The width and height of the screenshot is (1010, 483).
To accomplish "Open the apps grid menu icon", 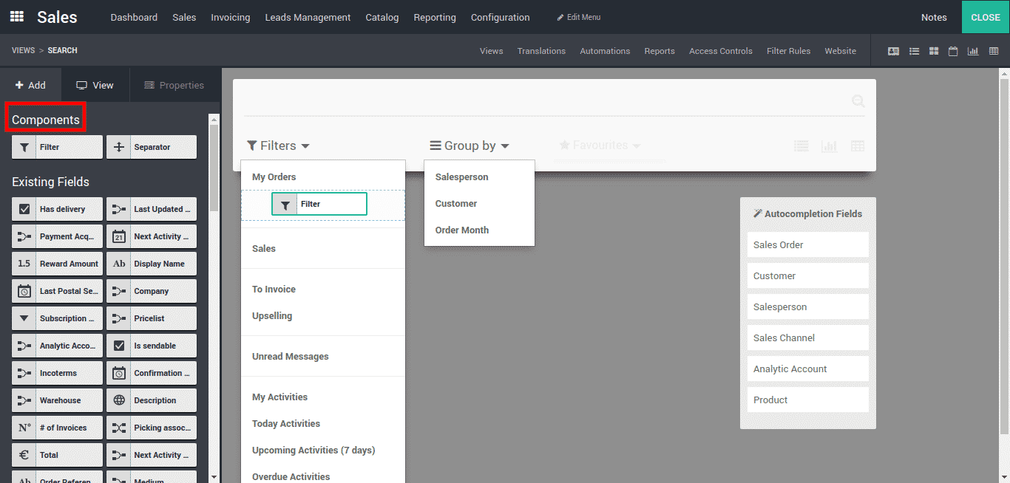I will pyautogui.click(x=16, y=17).
